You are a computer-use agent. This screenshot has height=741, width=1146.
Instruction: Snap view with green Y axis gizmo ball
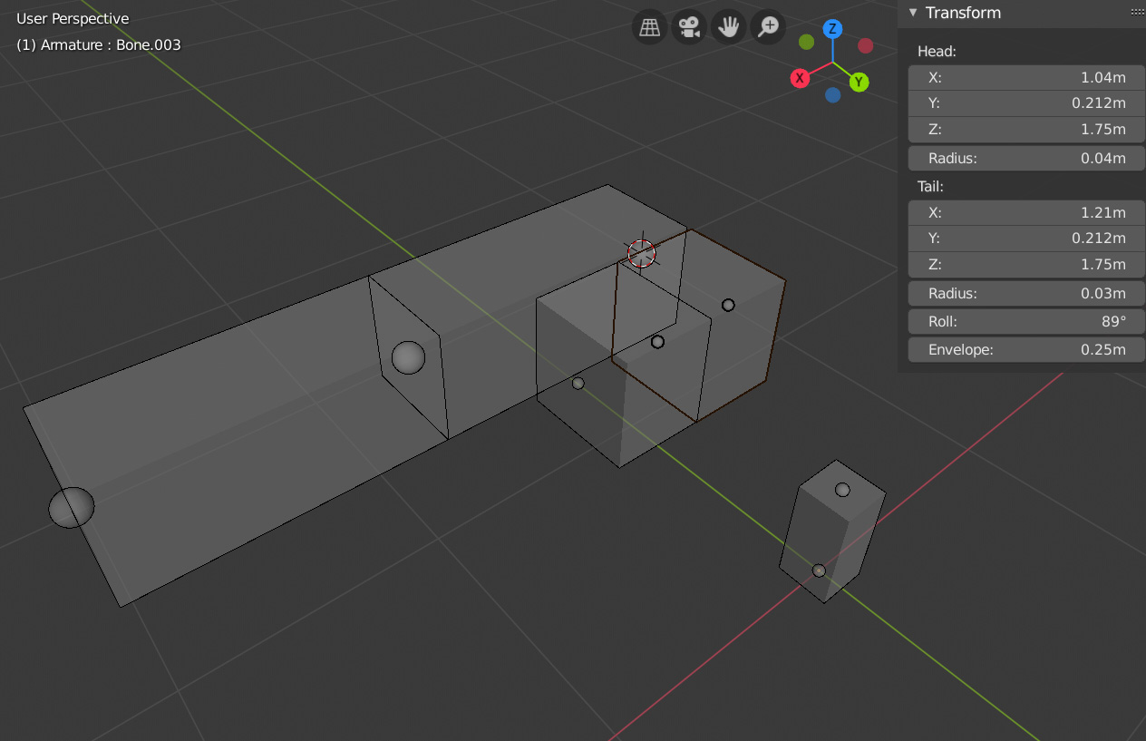coord(859,82)
